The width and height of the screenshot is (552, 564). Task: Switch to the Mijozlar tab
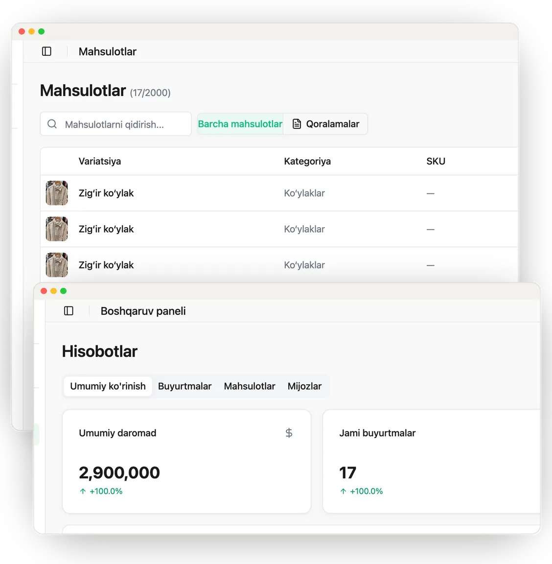click(x=304, y=386)
